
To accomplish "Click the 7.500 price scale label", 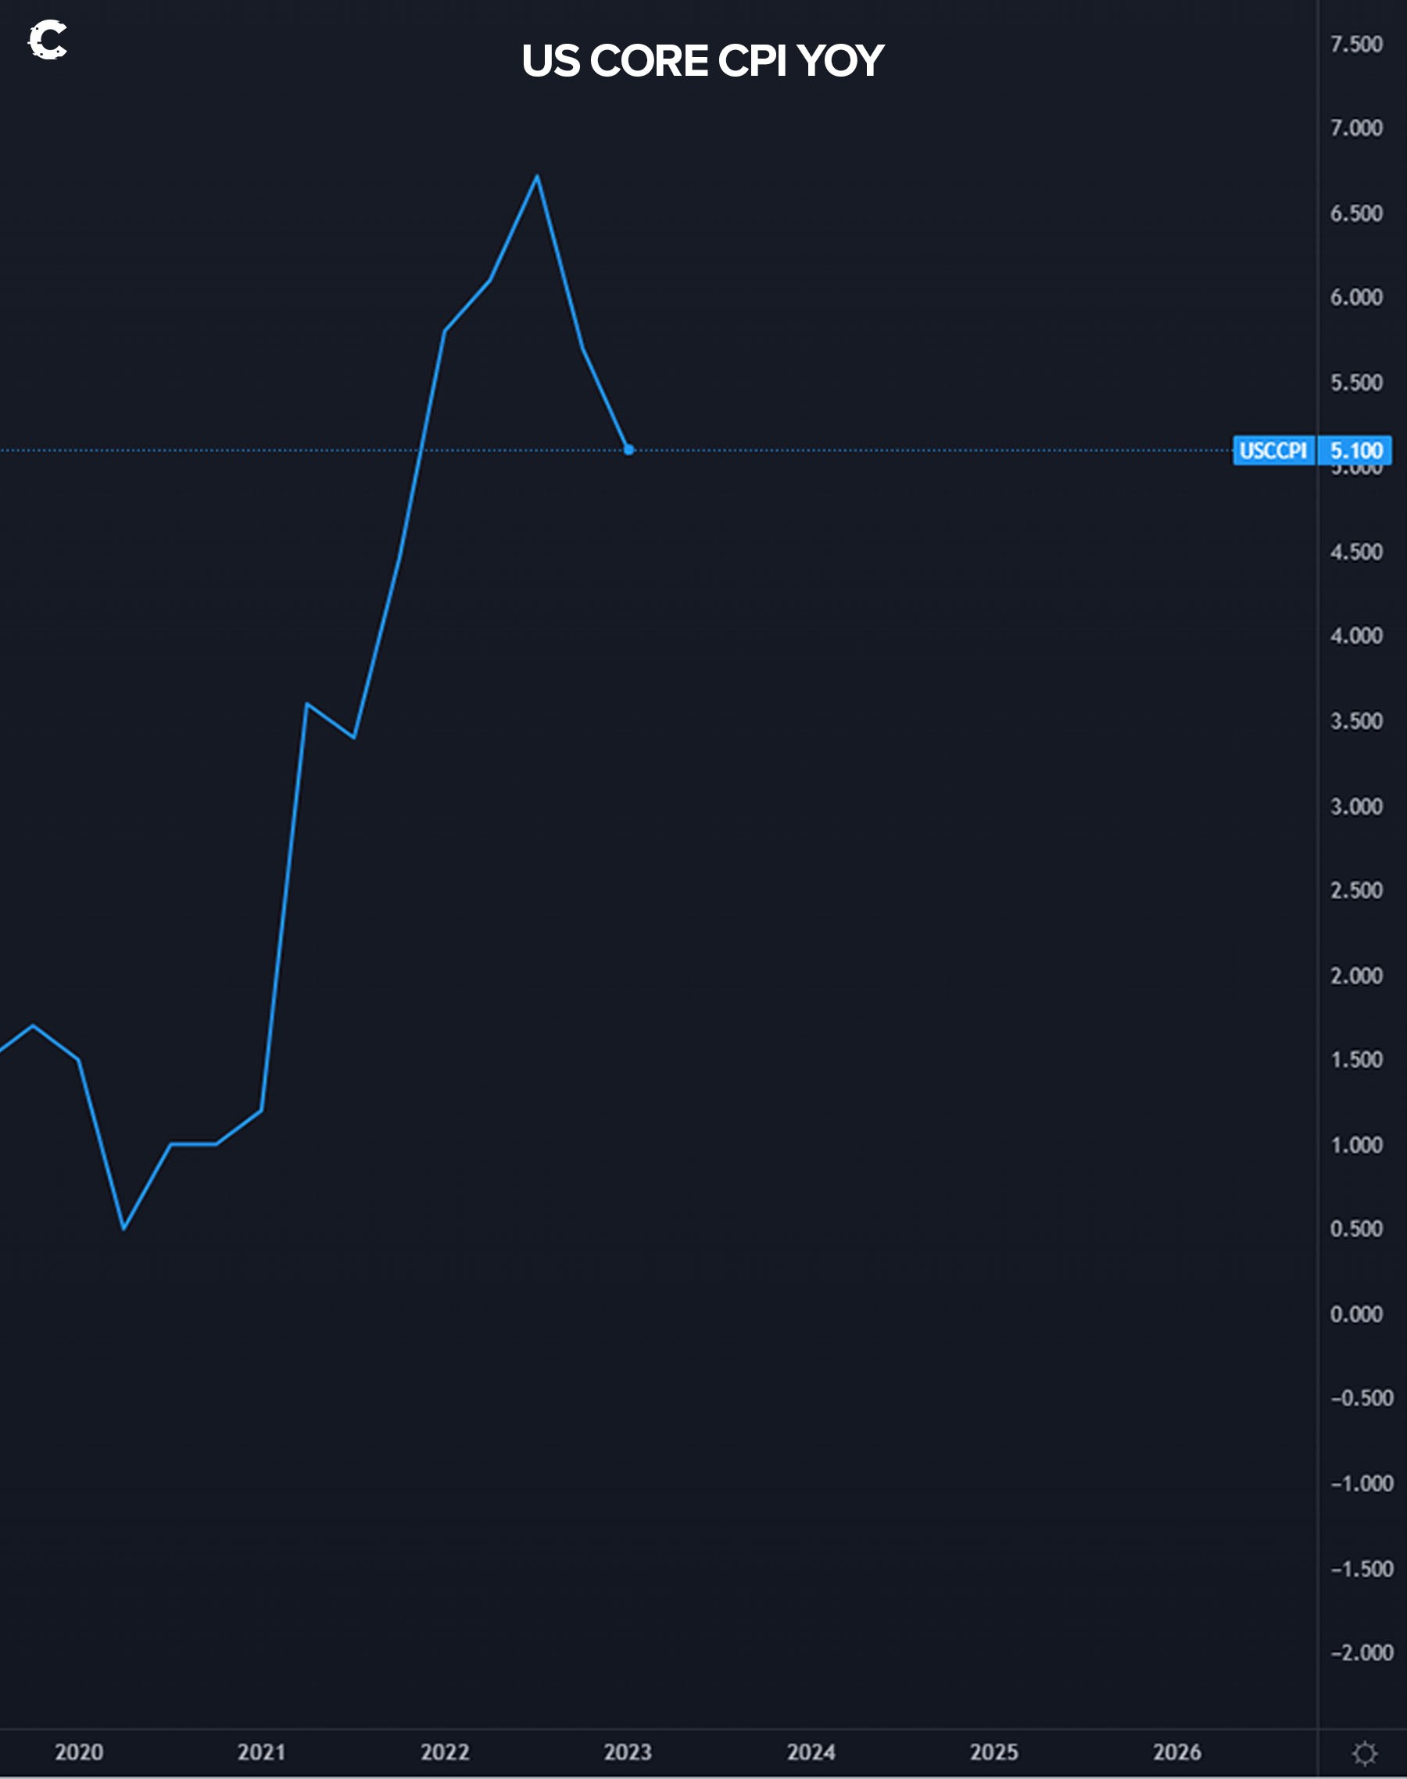I will pyautogui.click(x=1356, y=45).
